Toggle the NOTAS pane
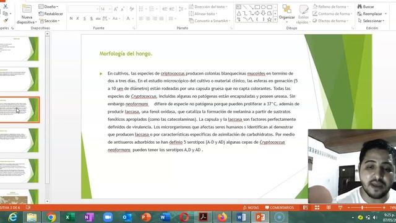Image resolution: width=396 pixels, height=223 pixels. point(251,208)
